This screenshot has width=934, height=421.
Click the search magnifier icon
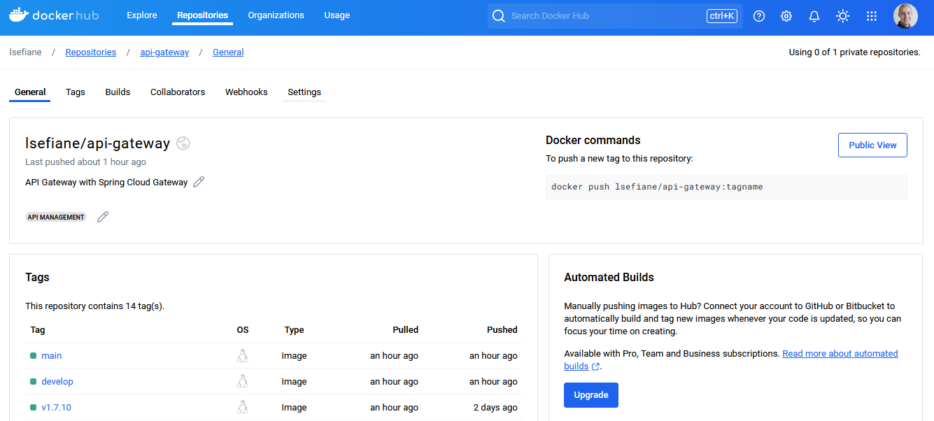499,15
